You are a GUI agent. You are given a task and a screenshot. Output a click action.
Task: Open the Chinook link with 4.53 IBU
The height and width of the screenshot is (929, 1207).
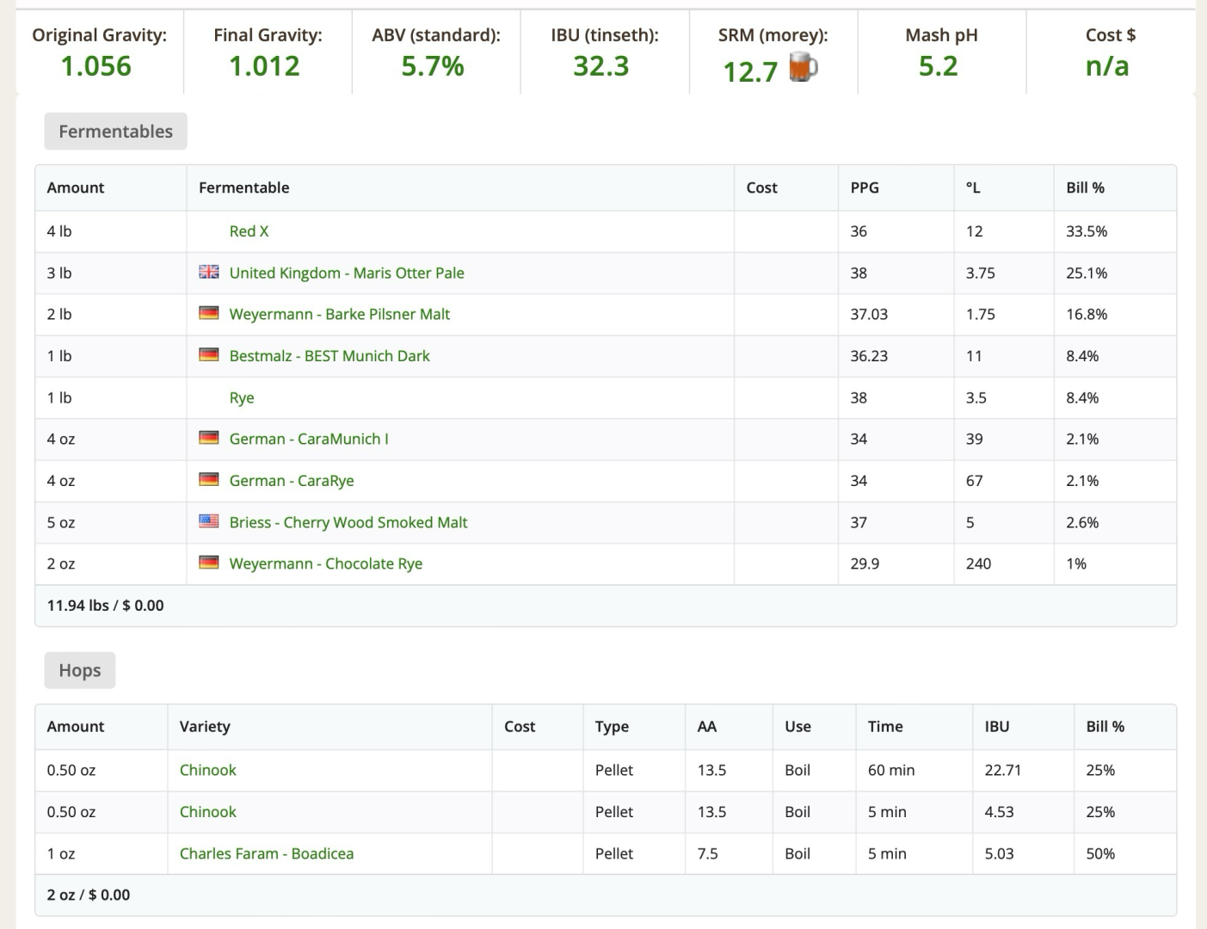tap(207, 811)
